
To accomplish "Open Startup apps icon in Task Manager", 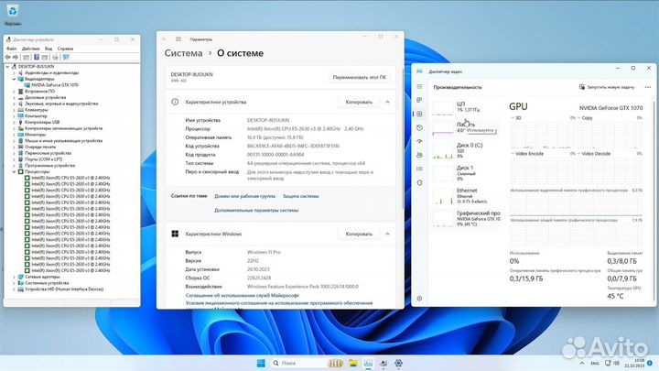I will tap(419, 141).
